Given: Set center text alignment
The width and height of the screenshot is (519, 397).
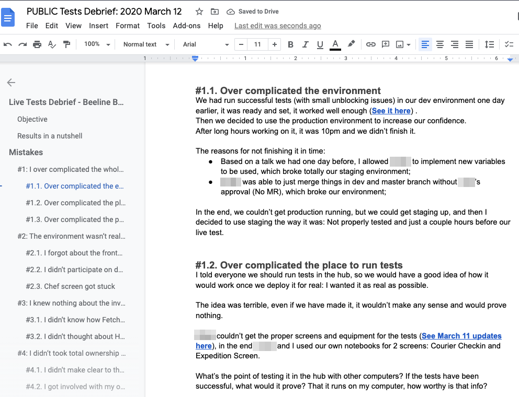Looking at the screenshot, I should (440, 44).
